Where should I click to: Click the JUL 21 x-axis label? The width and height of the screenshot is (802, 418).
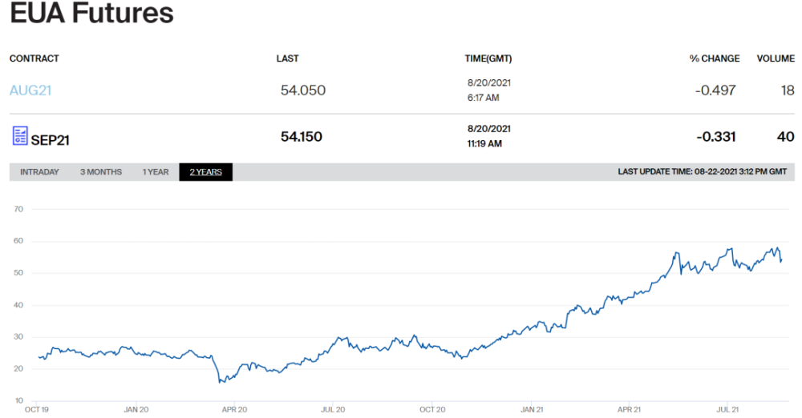(x=727, y=410)
